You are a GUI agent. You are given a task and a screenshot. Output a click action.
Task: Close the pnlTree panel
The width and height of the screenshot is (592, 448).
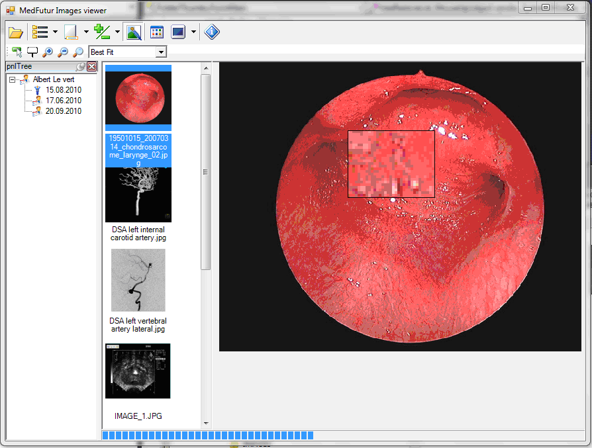[x=92, y=67]
